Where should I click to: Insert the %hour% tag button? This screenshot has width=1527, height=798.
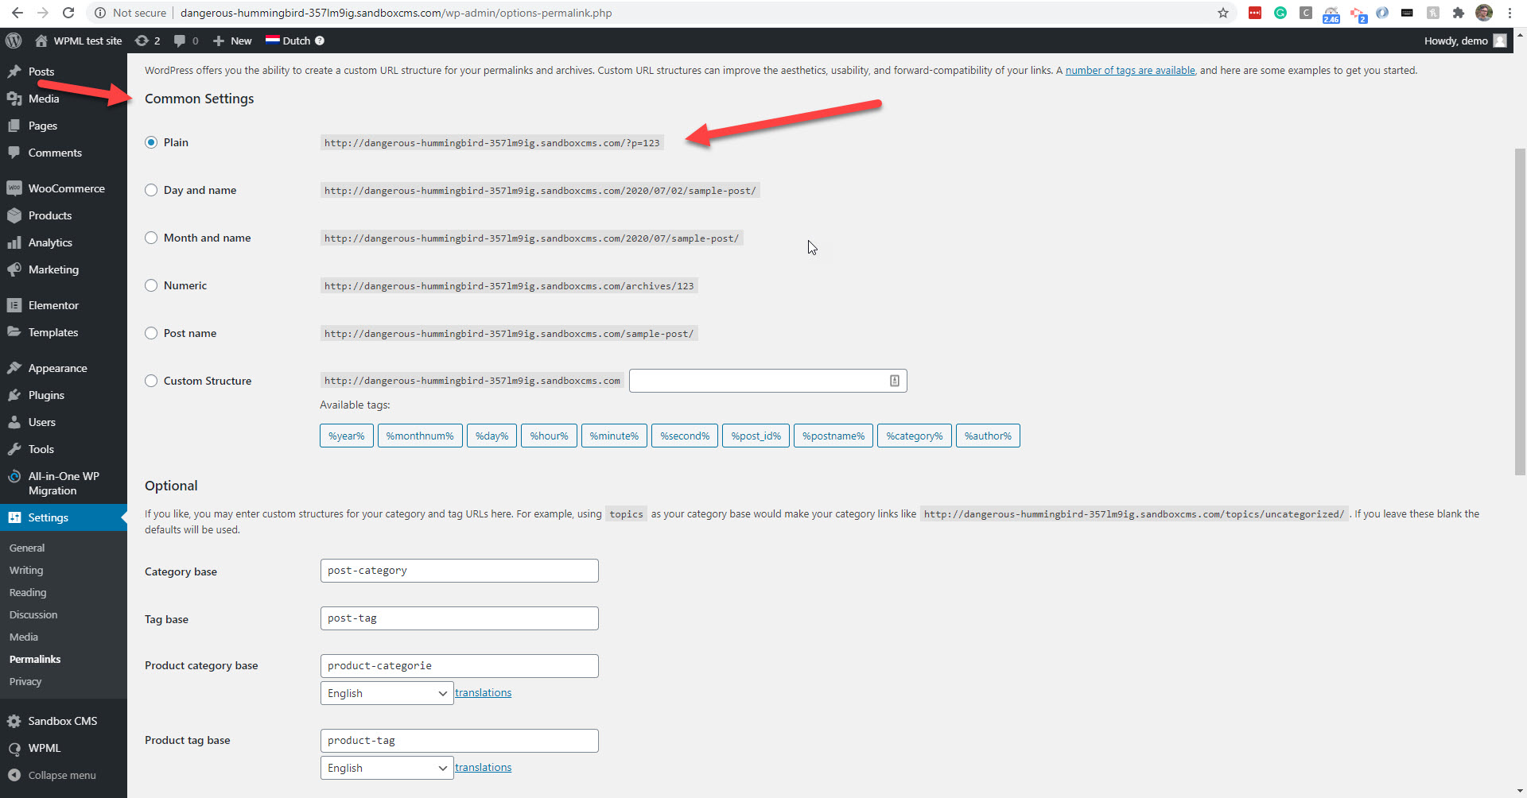[x=549, y=436]
